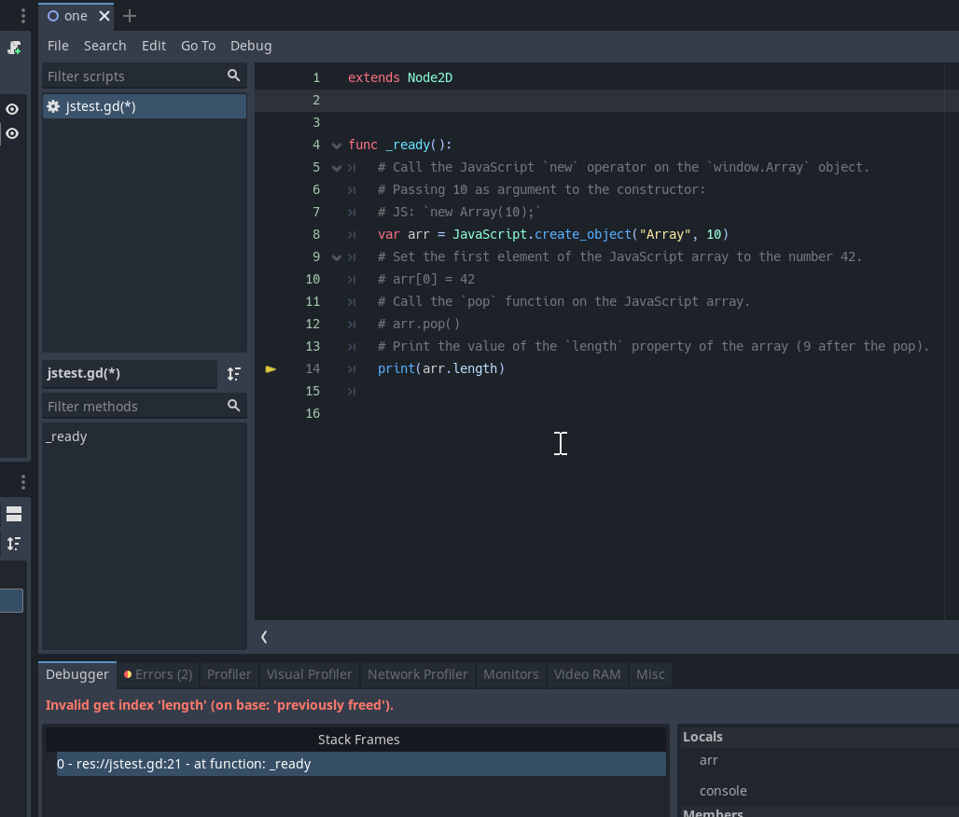
Task: Toggle the upper eye icon in left sidebar
Action: coord(12,109)
